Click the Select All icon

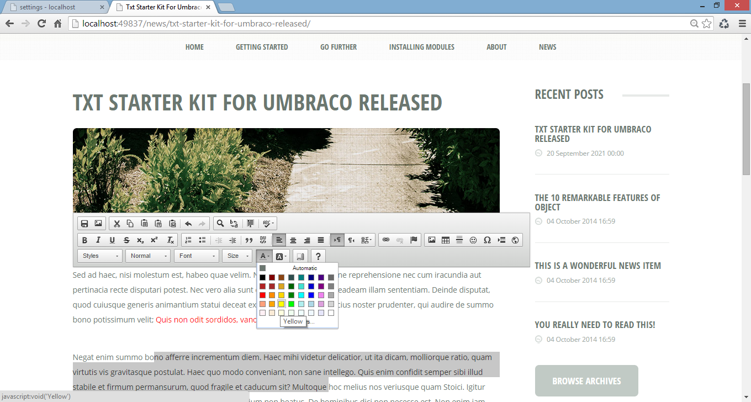point(250,224)
